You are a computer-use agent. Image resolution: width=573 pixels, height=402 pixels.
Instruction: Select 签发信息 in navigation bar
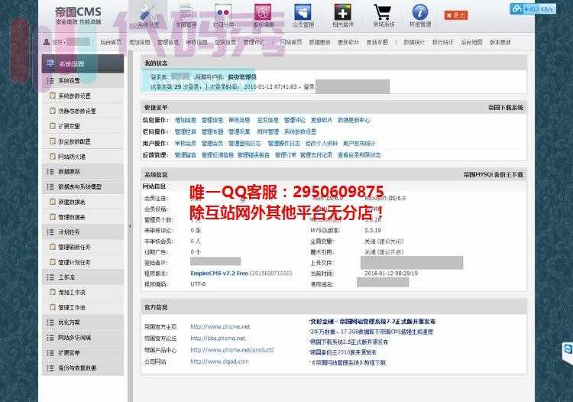[225, 42]
